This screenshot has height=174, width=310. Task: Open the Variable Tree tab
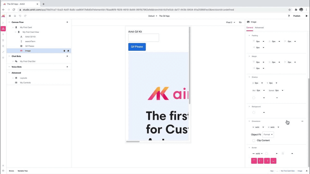pos(23,171)
